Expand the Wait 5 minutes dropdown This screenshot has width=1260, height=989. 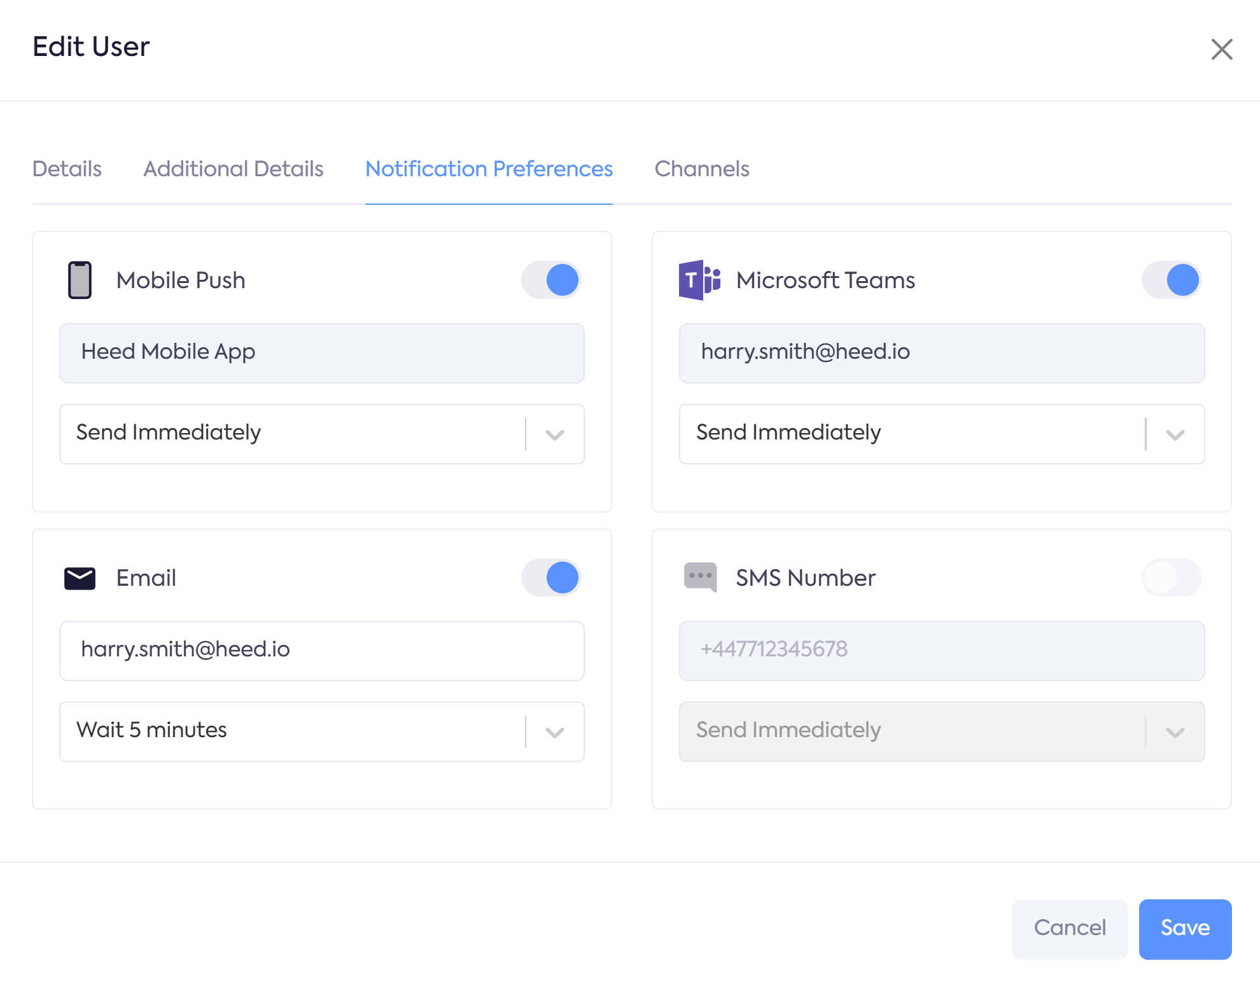pos(554,732)
